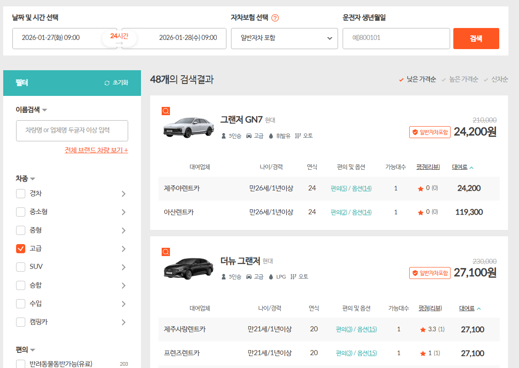Open the 그랜저 GN7 car photo
This screenshot has width=519, height=368.
click(x=189, y=127)
